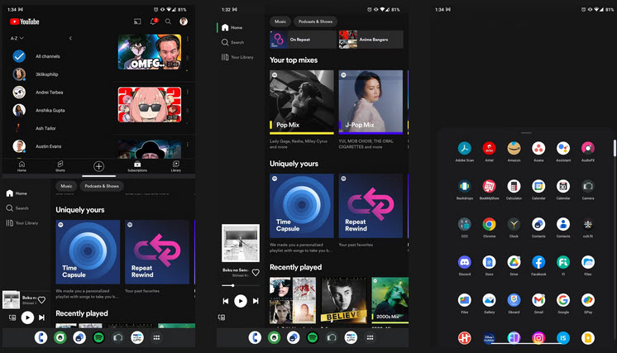Viewport: 617px width, 353px height.
Task: Open BookMyShow app
Action: click(x=489, y=186)
